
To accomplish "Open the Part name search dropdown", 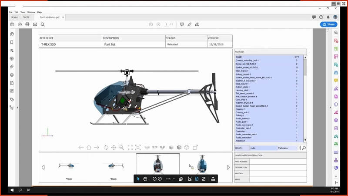I will point(299,148).
